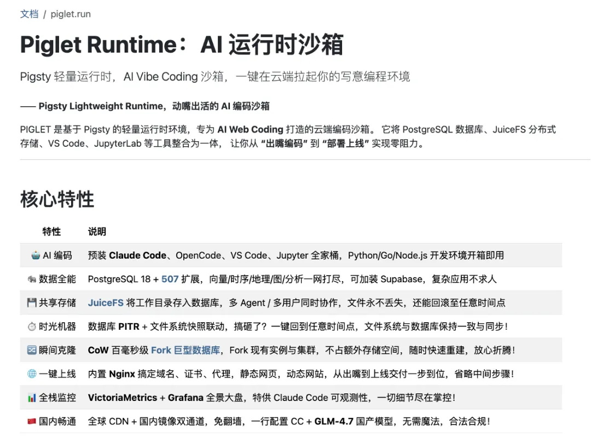Open the JuiceFS link in 共享存储 row
591x441 pixels.
[106, 302]
